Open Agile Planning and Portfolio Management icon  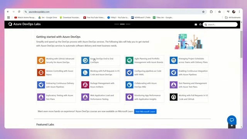click(x=129, y=60)
